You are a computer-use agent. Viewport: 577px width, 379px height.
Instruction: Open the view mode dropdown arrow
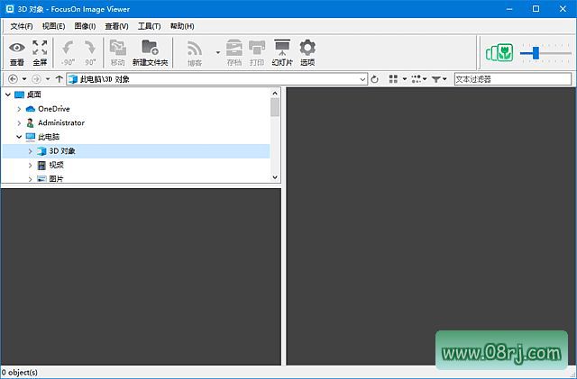click(x=405, y=79)
